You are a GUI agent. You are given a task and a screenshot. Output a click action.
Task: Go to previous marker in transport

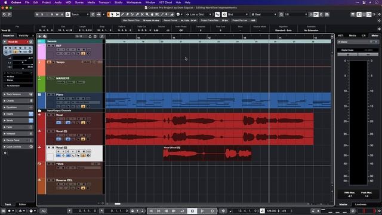click(151, 211)
